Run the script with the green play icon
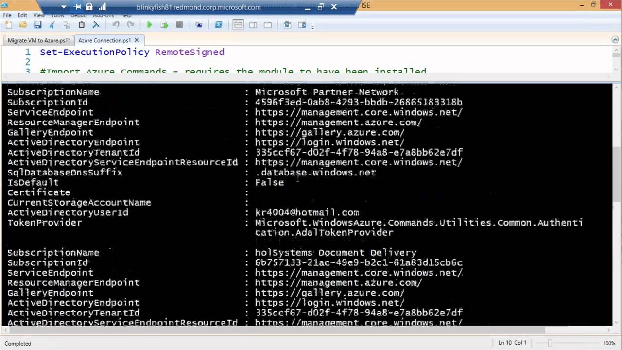622x350 pixels. pos(150,25)
